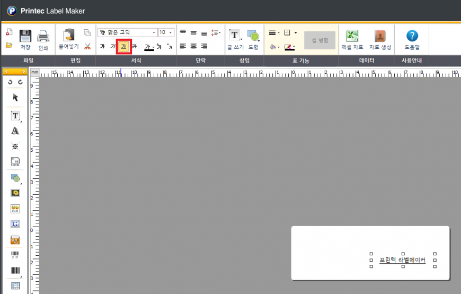The width and height of the screenshot is (461, 294).
Task: Undo the last action in side toolbox
Action: [10, 82]
